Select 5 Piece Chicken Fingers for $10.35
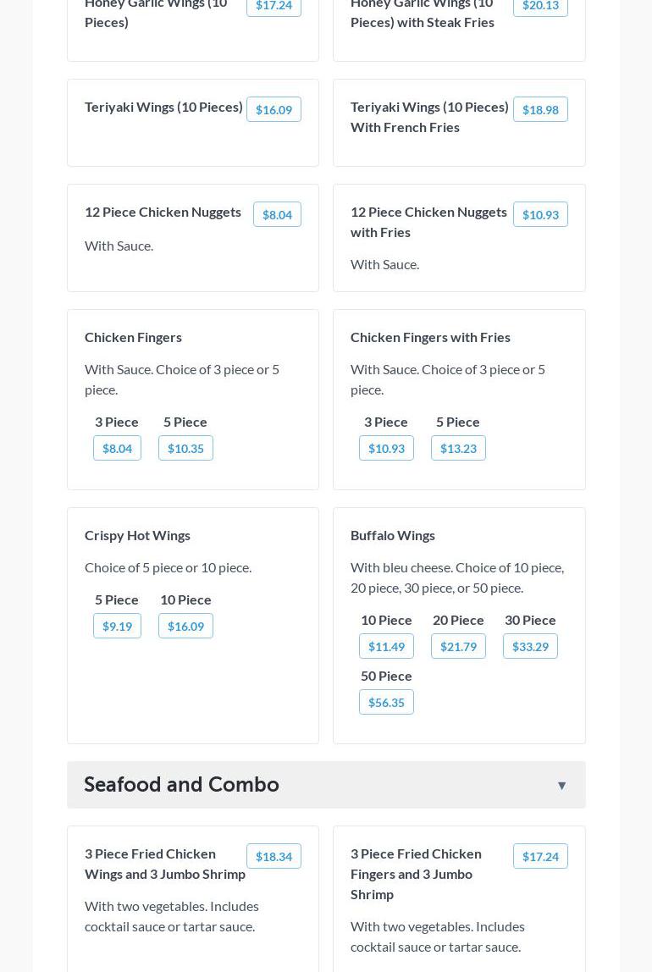The width and height of the screenshot is (652, 972). (185, 448)
